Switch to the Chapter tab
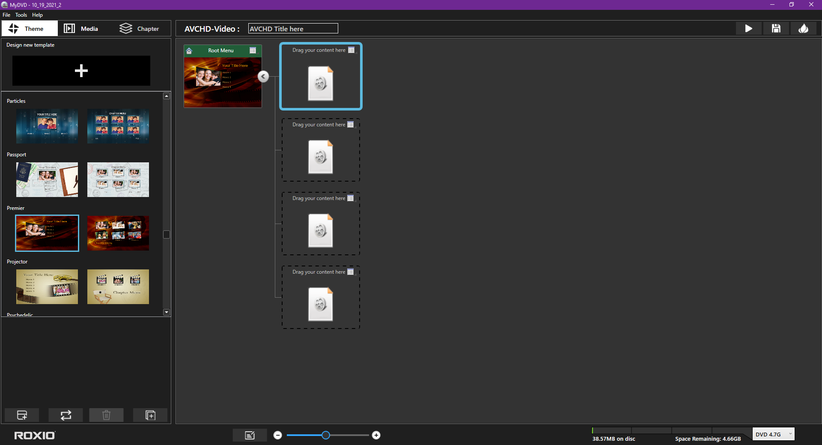Image resolution: width=822 pixels, height=445 pixels. (139, 29)
